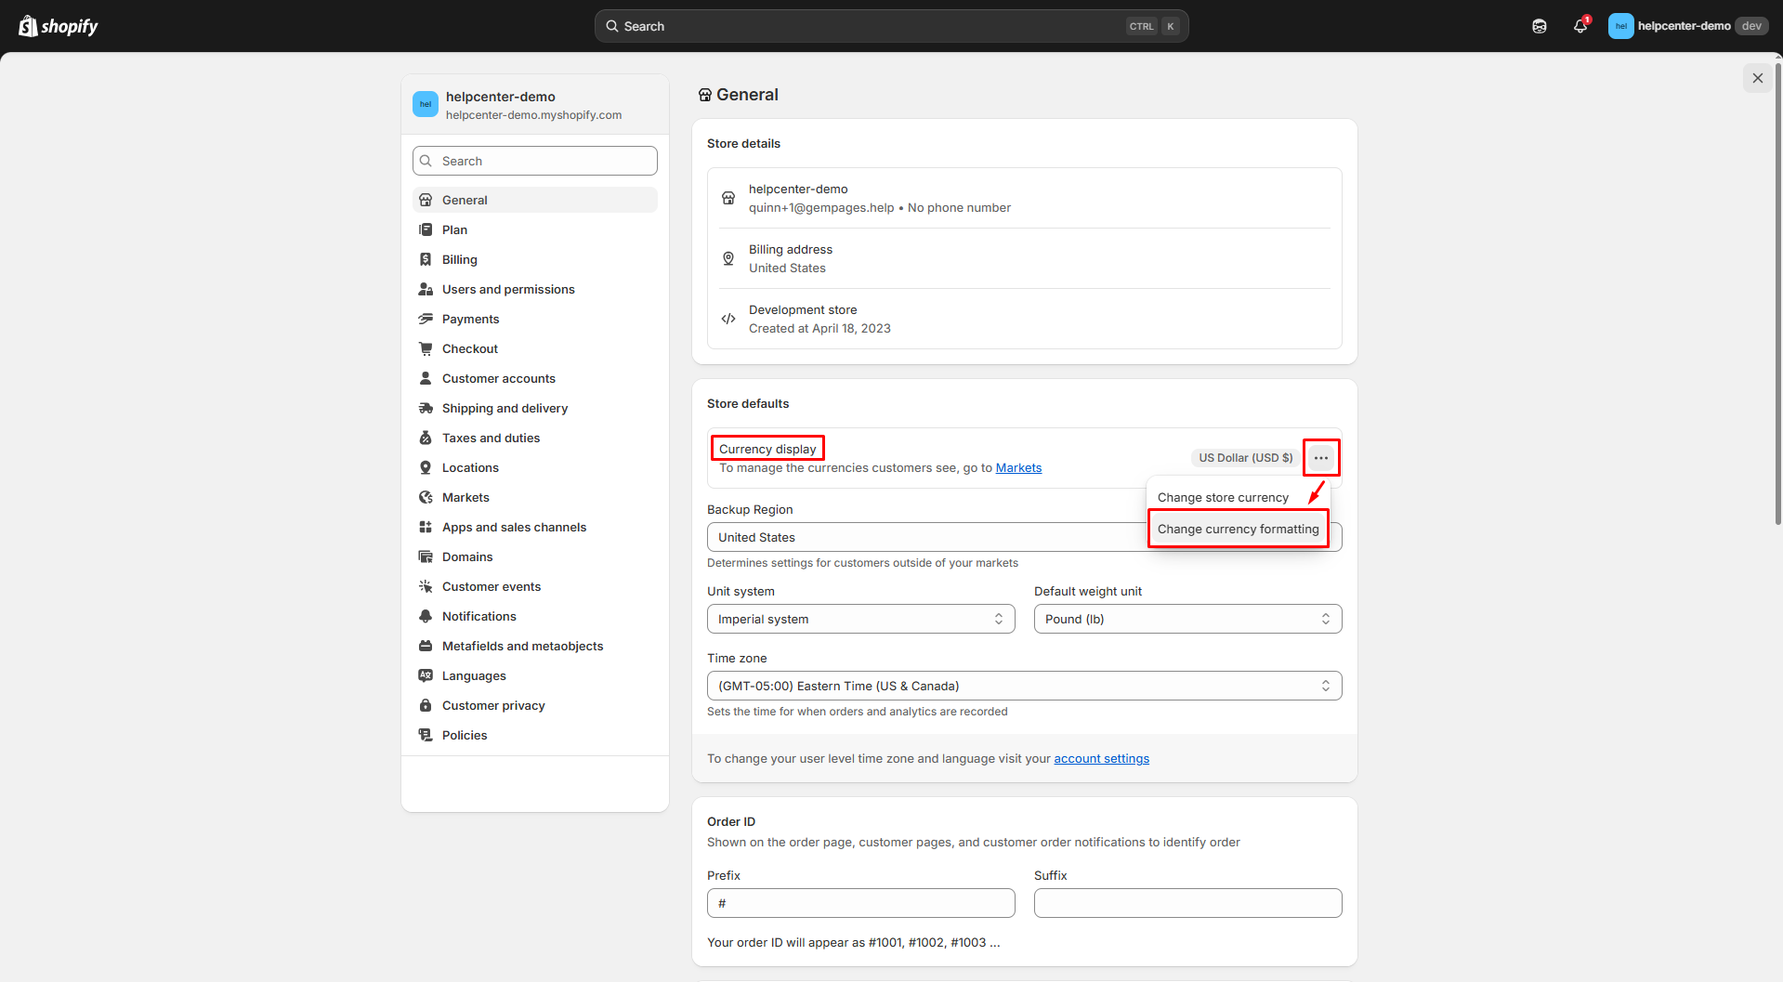
Task: Follow the account settings link
Action: click(x=1101, y=759)
